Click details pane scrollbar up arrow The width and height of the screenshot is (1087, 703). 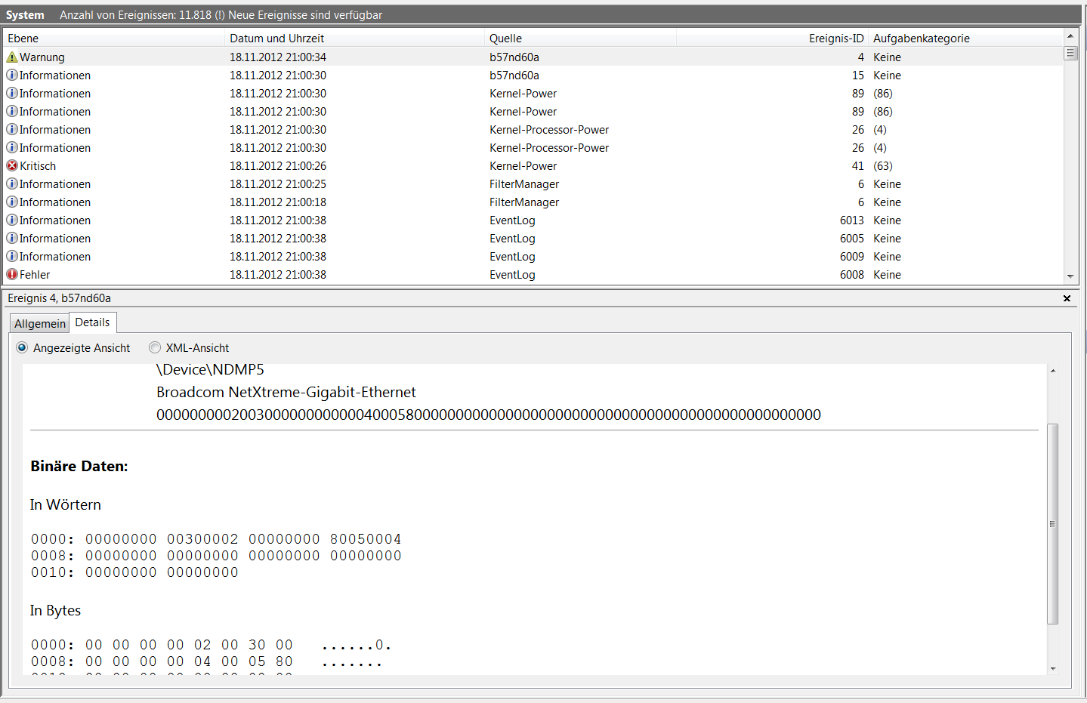1053,371
